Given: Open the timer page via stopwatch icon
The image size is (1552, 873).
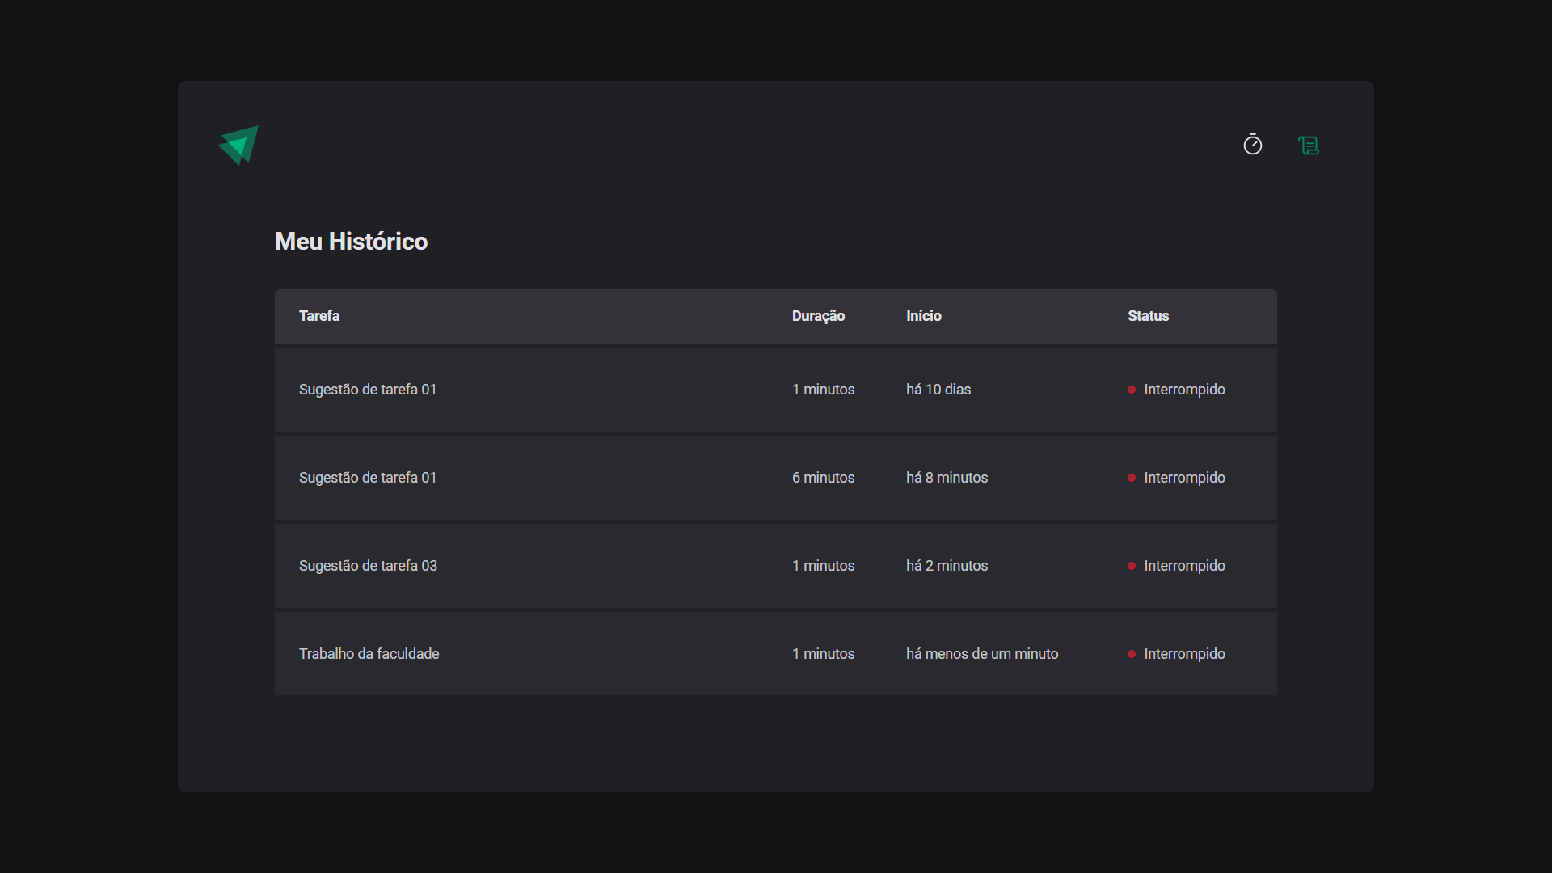Looking at the screenshot, I should tap(1252, 145).
